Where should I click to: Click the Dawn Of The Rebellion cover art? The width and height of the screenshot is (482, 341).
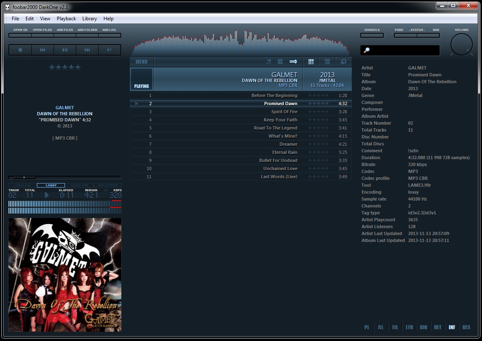[x=65, y=274]
